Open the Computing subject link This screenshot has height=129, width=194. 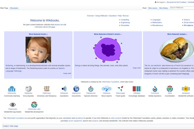click(125, 20)
